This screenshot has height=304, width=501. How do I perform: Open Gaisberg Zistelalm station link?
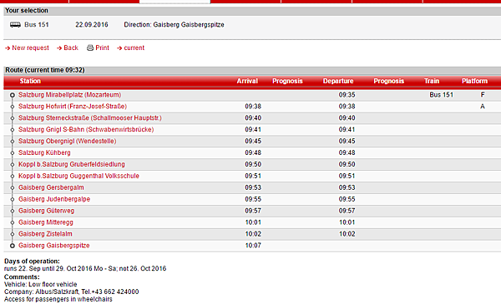click(45, 234)
